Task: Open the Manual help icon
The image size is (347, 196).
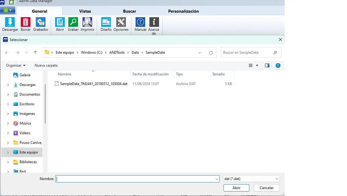Action: (140, 22)
